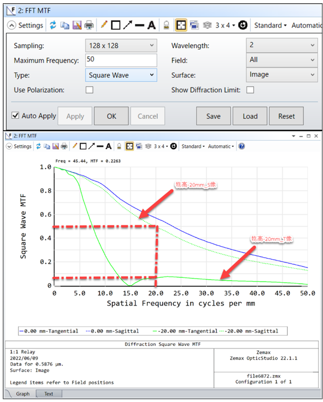
Task: Toggle active cursor icon in upper toolbar
Action: [x=181, y=25]
